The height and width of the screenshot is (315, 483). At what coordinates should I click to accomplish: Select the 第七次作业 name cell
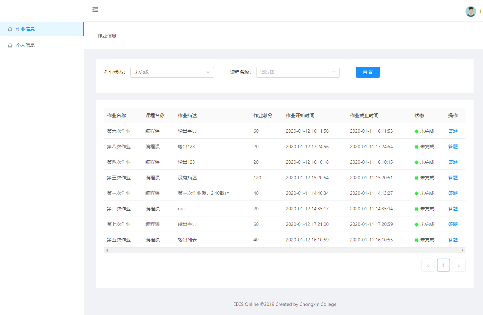coord(119,224)
